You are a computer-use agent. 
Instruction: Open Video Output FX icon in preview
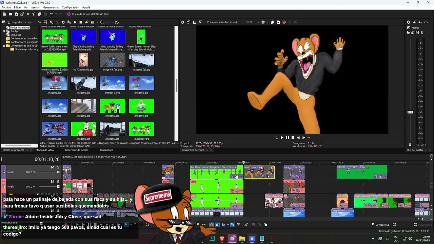click(x=194, y=22)
